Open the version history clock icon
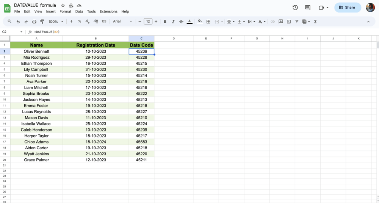This screenshot has width=379, height=203. click(295, 8)
